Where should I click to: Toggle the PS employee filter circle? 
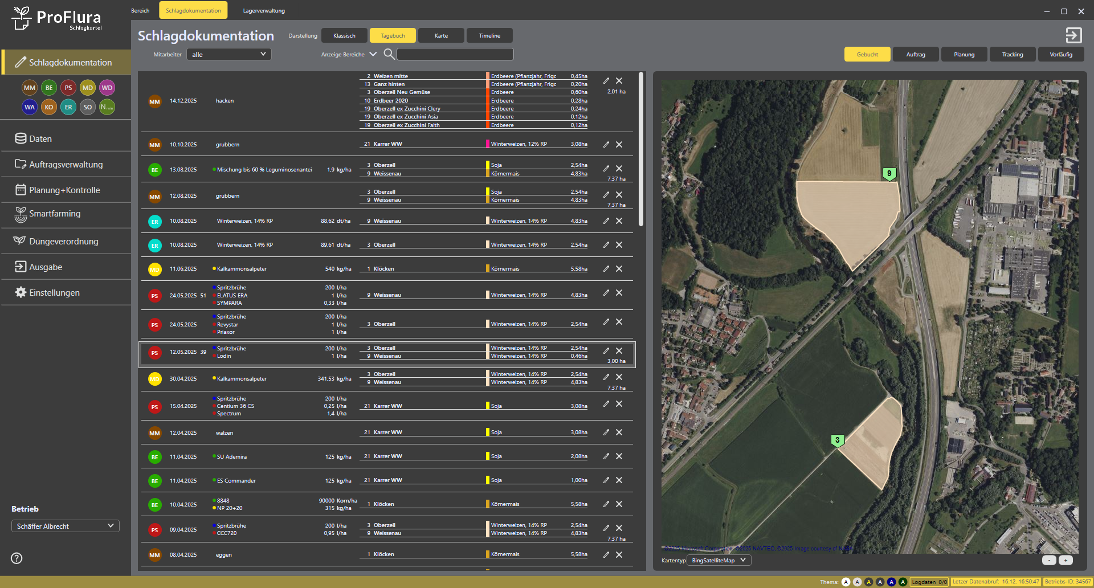[x=68, y=88]
